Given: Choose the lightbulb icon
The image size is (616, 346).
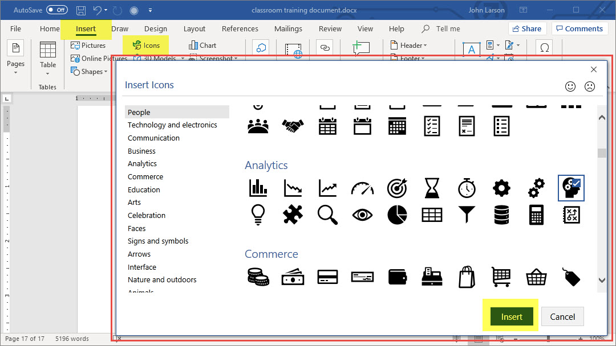Looking at the screenshot, I should pyautogui.click(x=258, y=215).
